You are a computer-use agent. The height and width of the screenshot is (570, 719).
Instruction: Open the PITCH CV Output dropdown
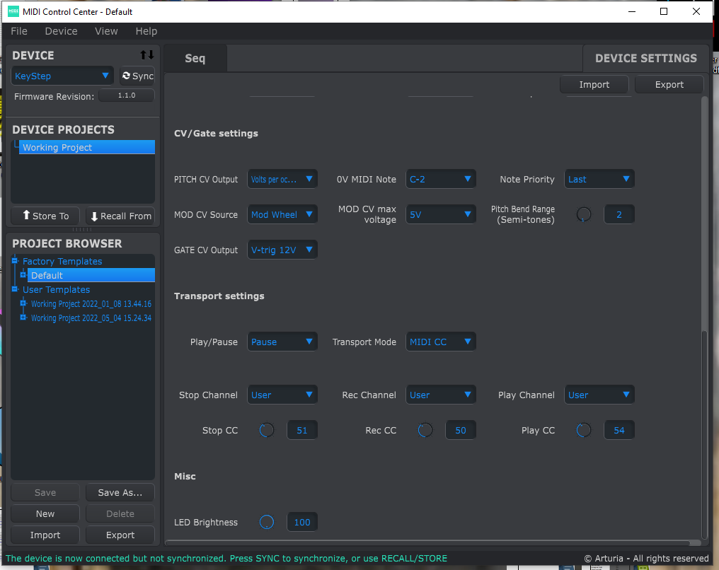click(x=282, y=179)
